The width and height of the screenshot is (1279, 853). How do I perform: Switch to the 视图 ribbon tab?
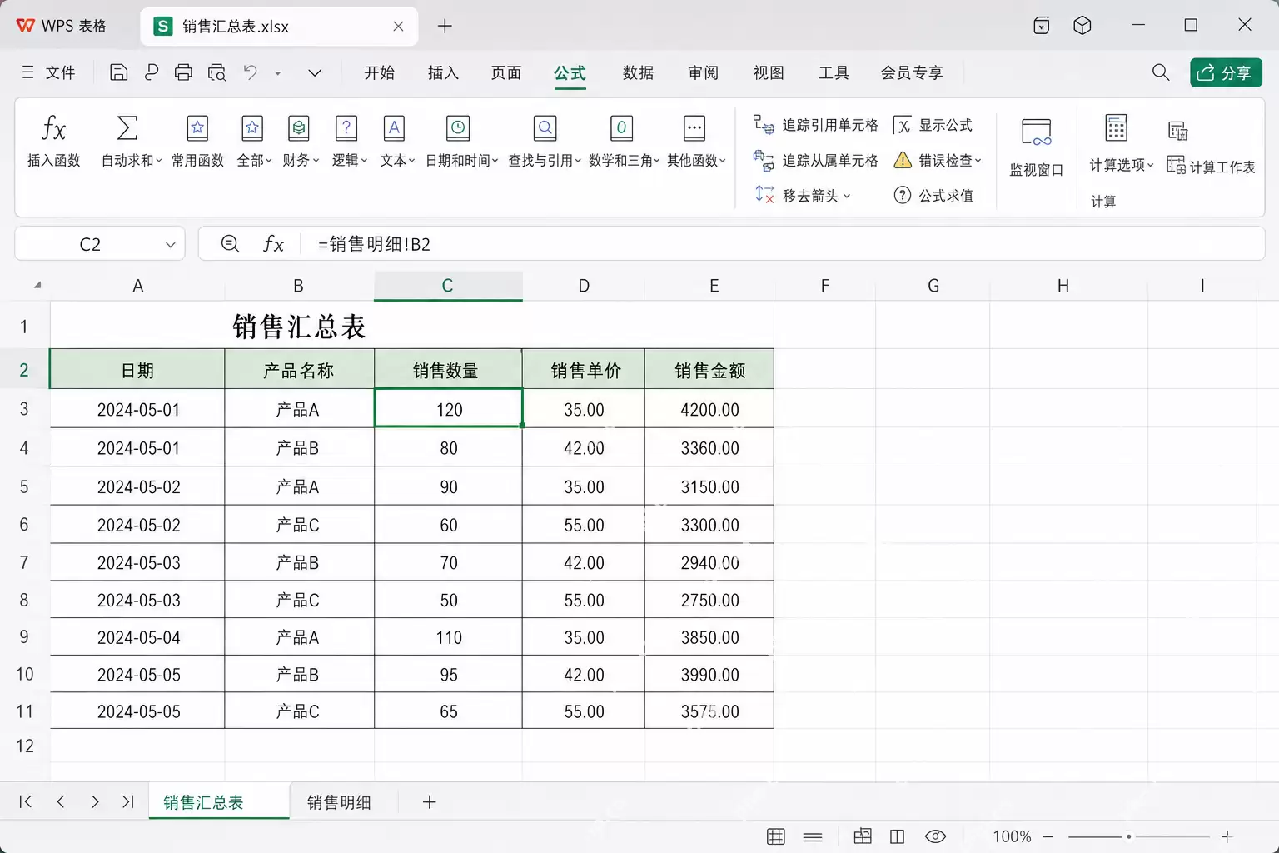(x=769, y=72)
